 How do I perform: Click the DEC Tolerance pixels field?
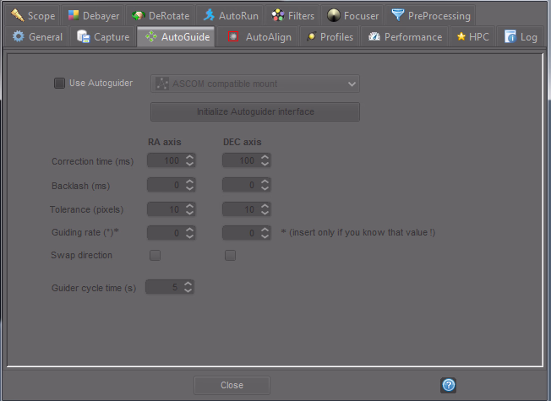[240, 209]
